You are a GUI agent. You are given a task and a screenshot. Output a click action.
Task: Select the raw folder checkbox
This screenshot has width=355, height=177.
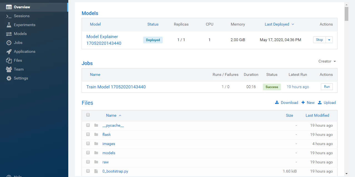coord(88,162)
